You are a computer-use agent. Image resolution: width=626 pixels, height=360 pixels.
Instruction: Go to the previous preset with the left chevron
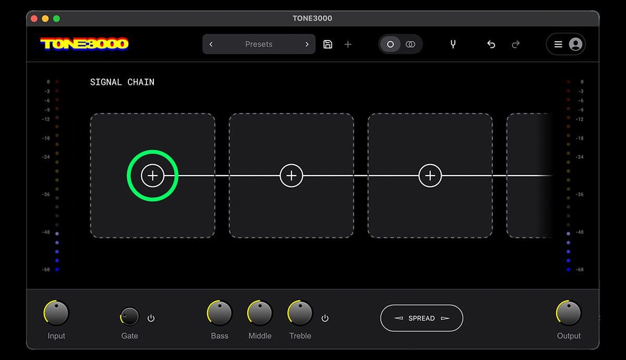pyautogui.click(x=211, y=44)
